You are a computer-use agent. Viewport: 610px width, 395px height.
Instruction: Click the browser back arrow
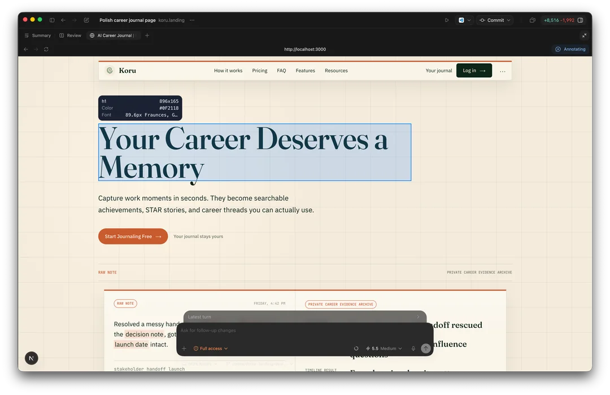click(x=25, y=50)
